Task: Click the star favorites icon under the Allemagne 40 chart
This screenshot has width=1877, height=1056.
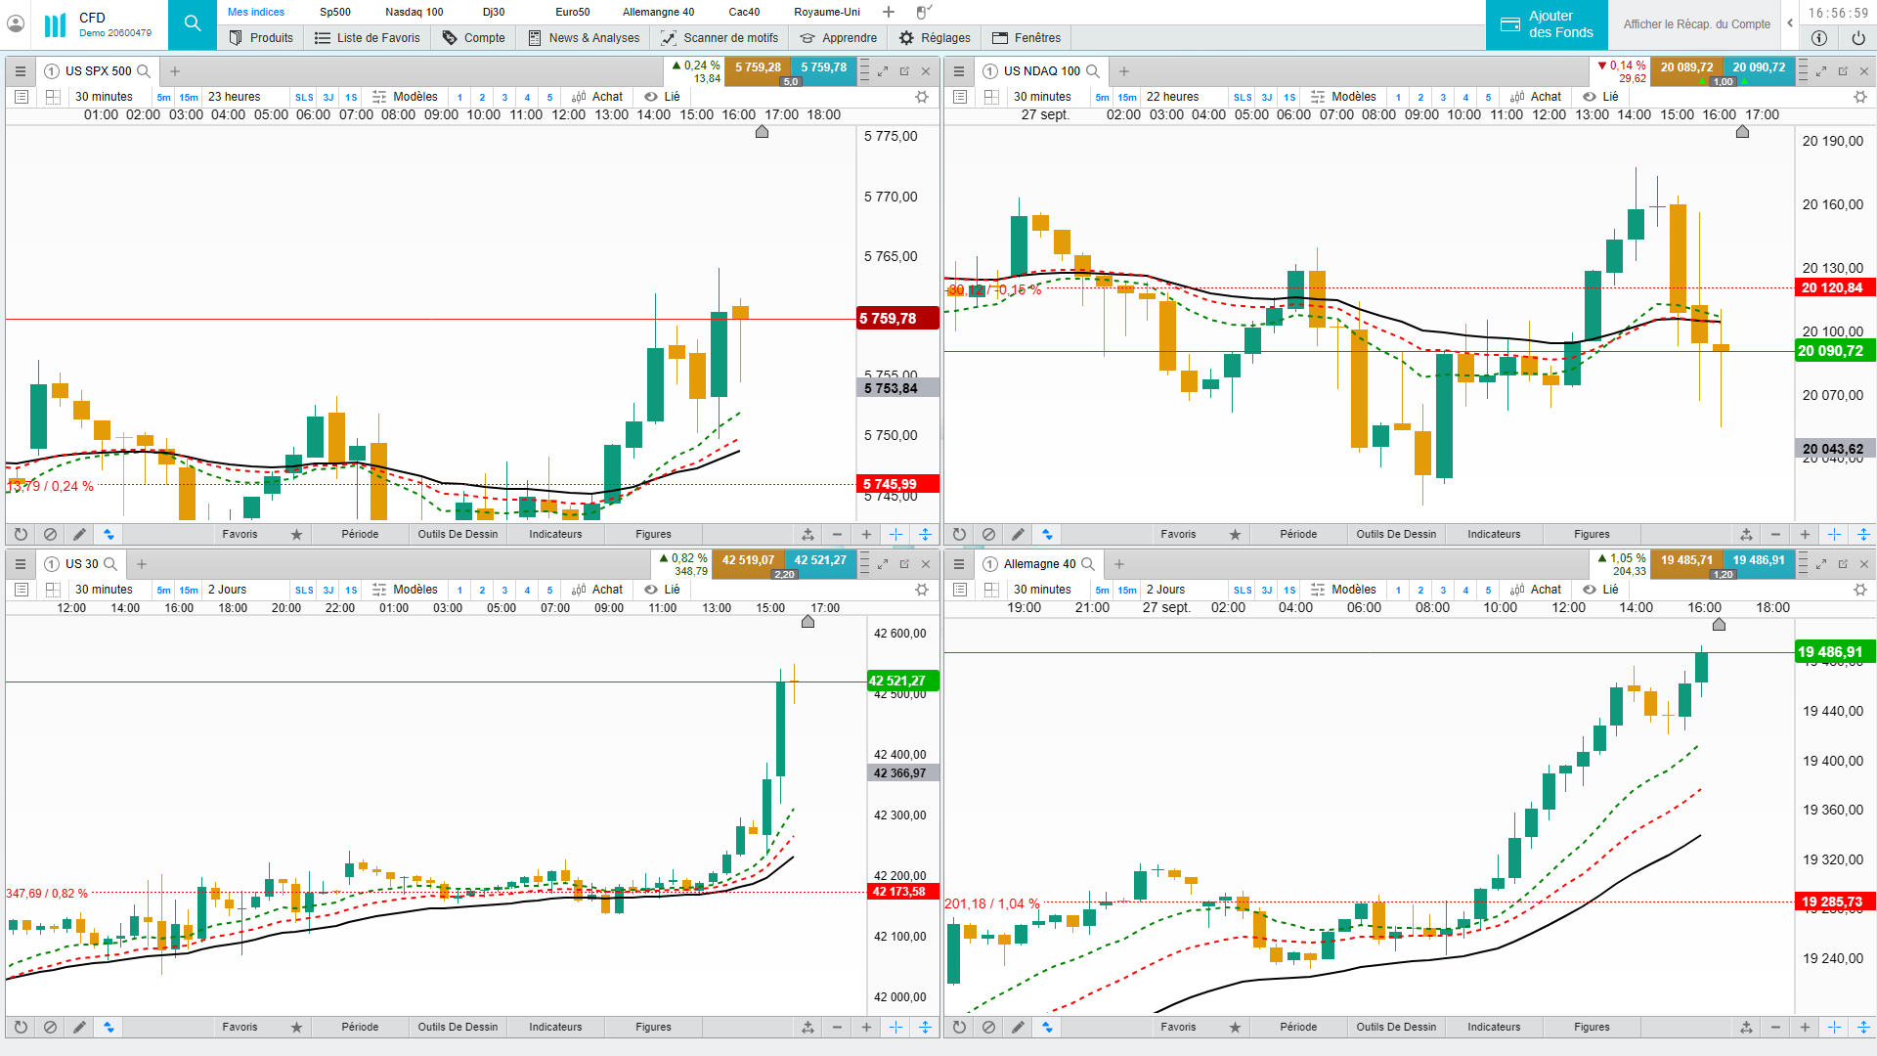Action: (x=1235, y=1028)
